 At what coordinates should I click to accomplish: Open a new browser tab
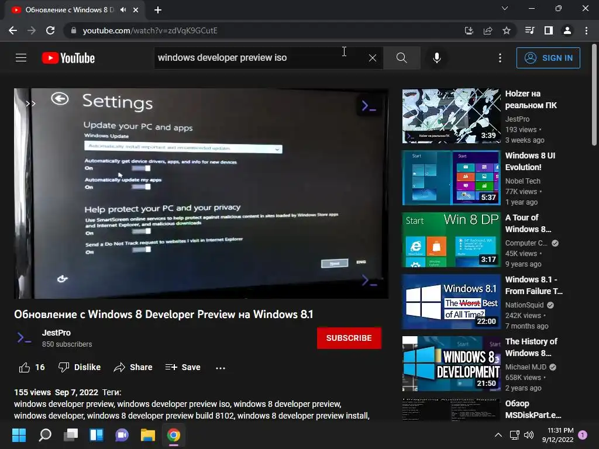pos(158,10)
